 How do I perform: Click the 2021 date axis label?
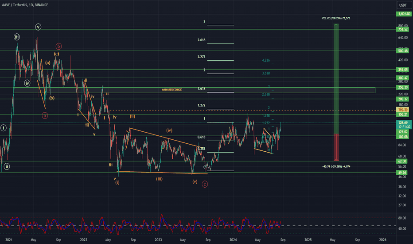(9, 240)
